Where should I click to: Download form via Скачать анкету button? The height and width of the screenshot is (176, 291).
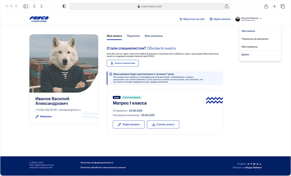[163, 124]
